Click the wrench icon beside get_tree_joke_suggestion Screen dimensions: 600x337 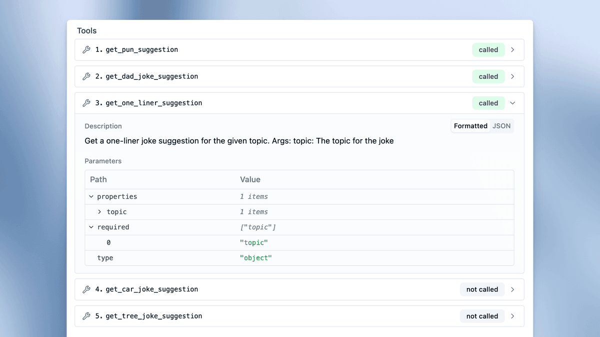click(86, 316)
